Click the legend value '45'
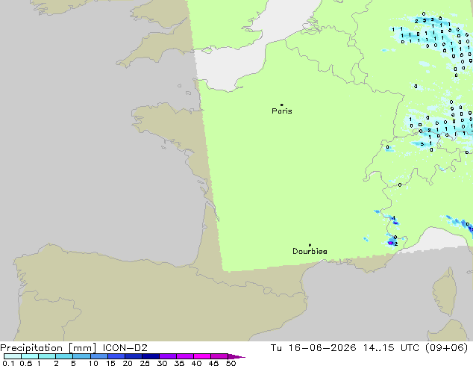Image resolution: width=473 pixels, height=366 pixels. (x=213, y=363)
